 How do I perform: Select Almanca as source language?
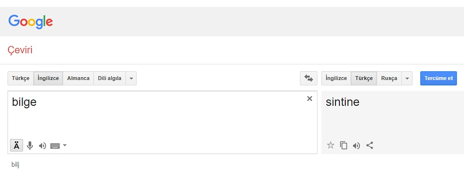78,78
